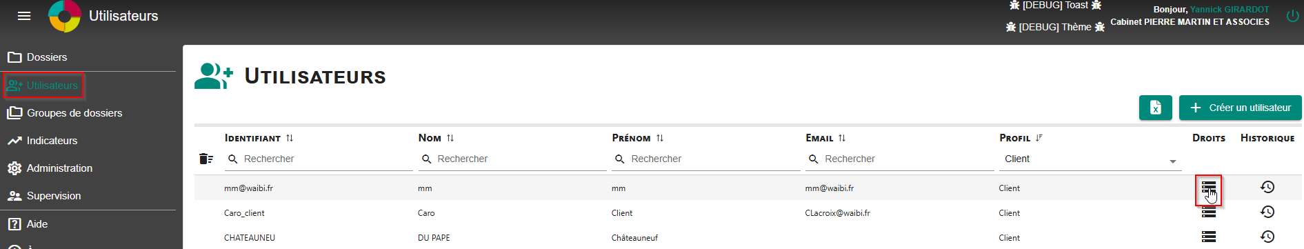Focus the Email search field
The height and width of the screenshot is (249, 1304).
pyautogui.click(x=899, y=159)
